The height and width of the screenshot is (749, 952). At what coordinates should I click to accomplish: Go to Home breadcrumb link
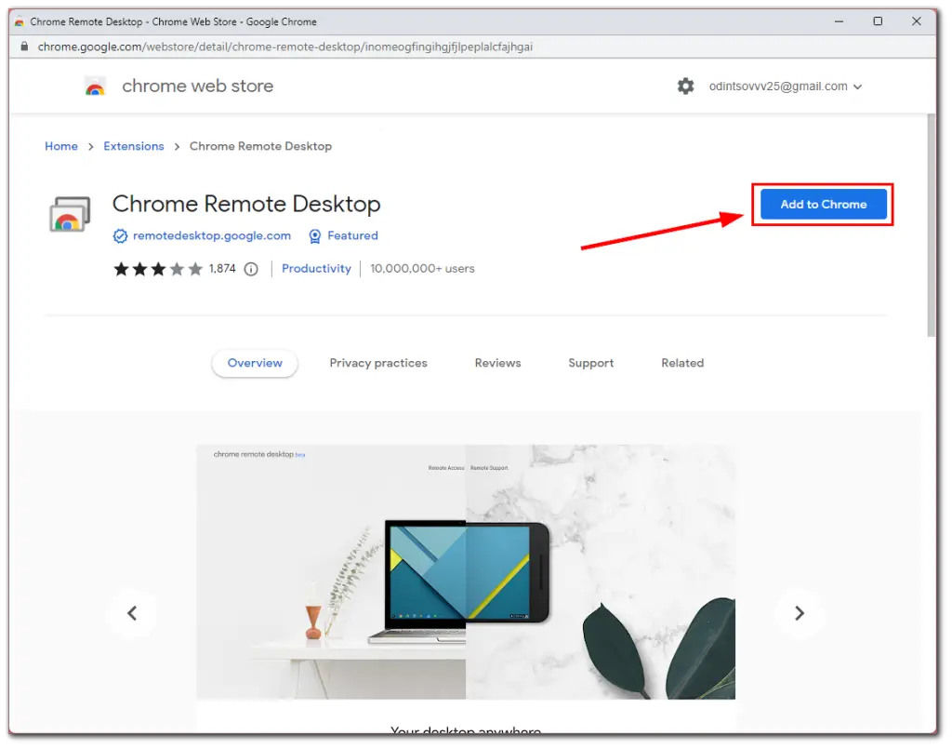point(61,146)
